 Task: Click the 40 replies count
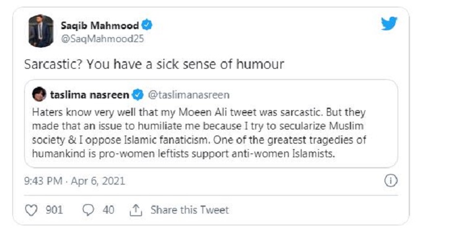click(x=108, y=210)
